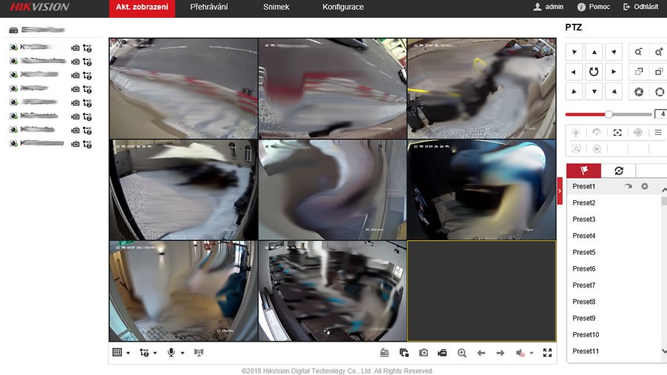The height and width of the screenshot is (375, 667).
Task: Click the zoom in magnifier in PTZ
Action: point(658,52)
